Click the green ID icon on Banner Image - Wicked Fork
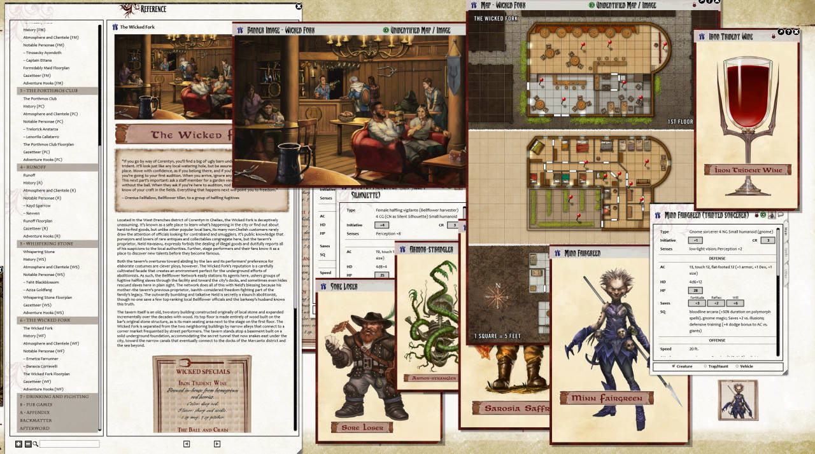Viewport: 815px width, 454px height. coord(385,31)
